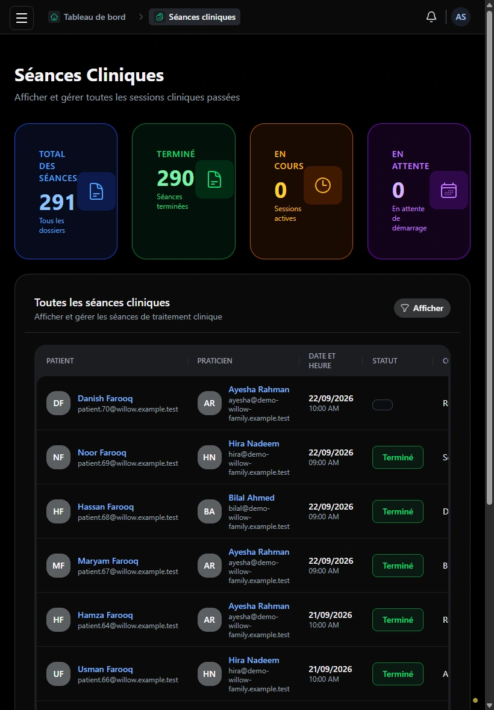Select the Total des séances card
This screenshot has height=710, width=494.
tap(66, 191)
